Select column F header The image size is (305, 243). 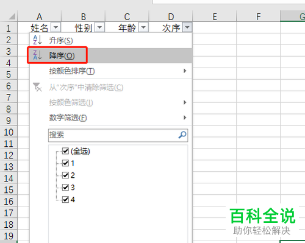259,16
